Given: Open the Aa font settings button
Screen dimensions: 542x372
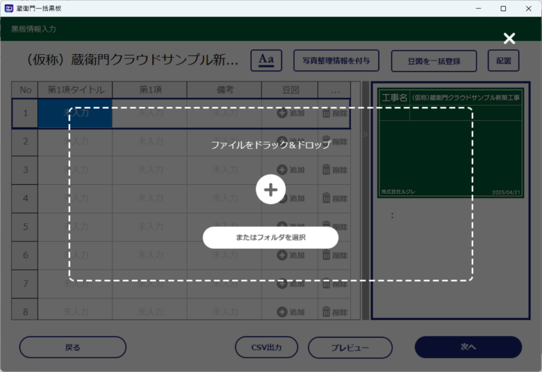Looking at the screenshot, I should pyautogui.click(x=266, y=60).
